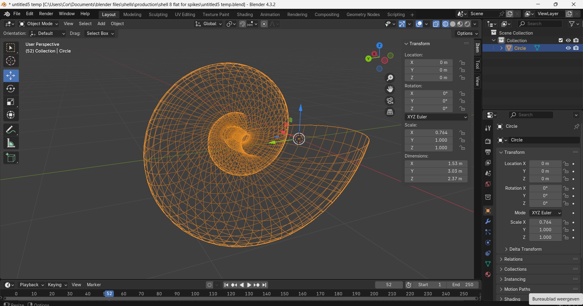The width and height of the screenshot is (583, 306).
Task: Click the Add Cube tool
Action: 11,158
